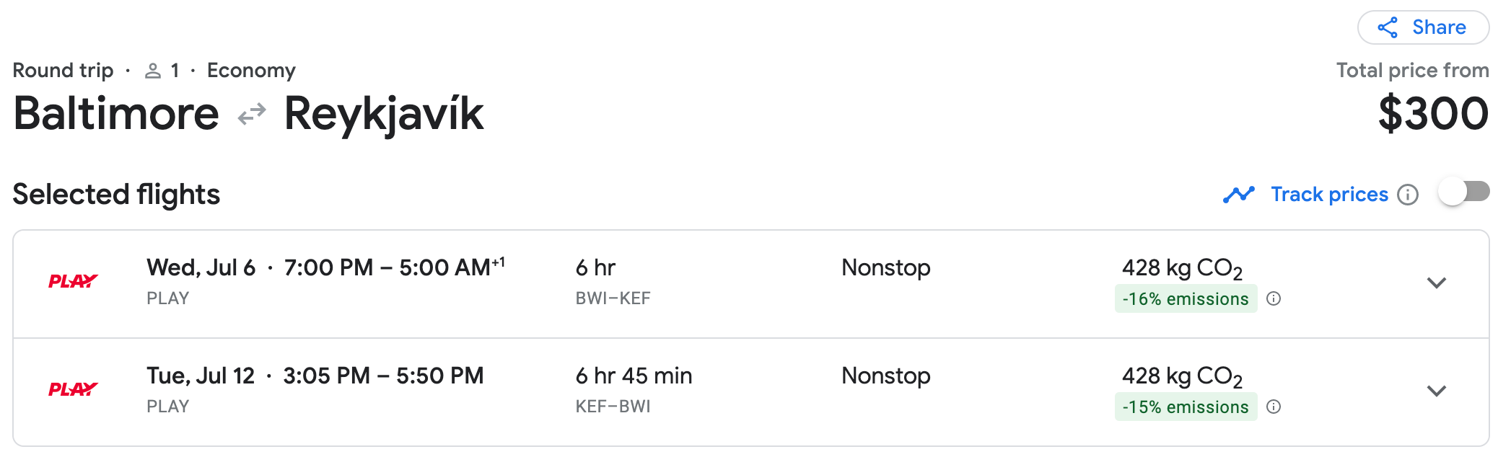Screen dimensions: 1498x457
Task: Click the PLAY airline logo on the Jul 12 flight
Action: 73,389
